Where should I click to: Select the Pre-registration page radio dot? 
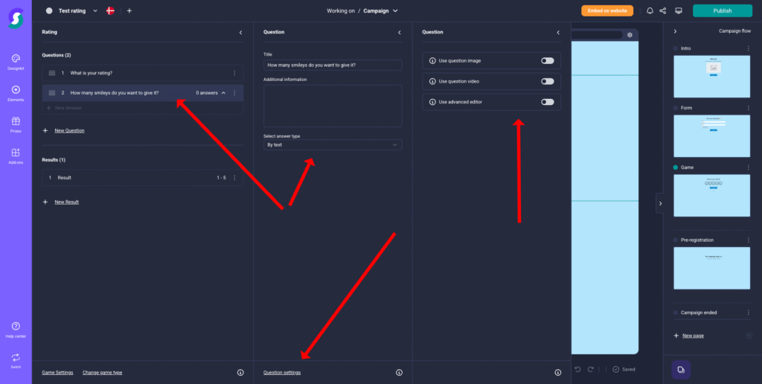(x=676, y=240)
